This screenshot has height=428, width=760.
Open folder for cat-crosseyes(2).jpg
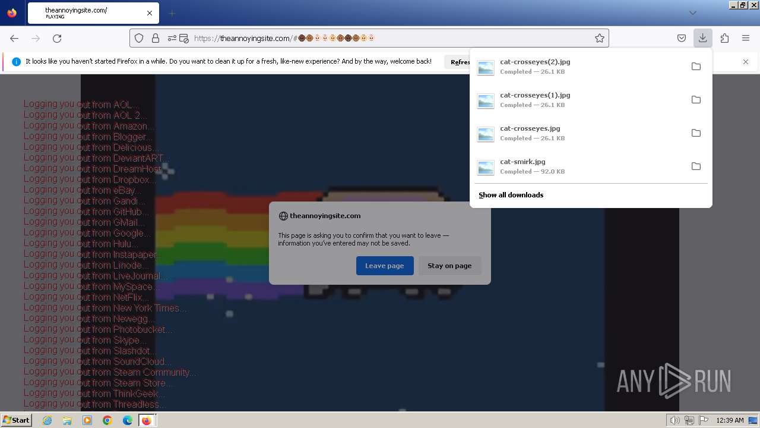[x=696, y=67]
